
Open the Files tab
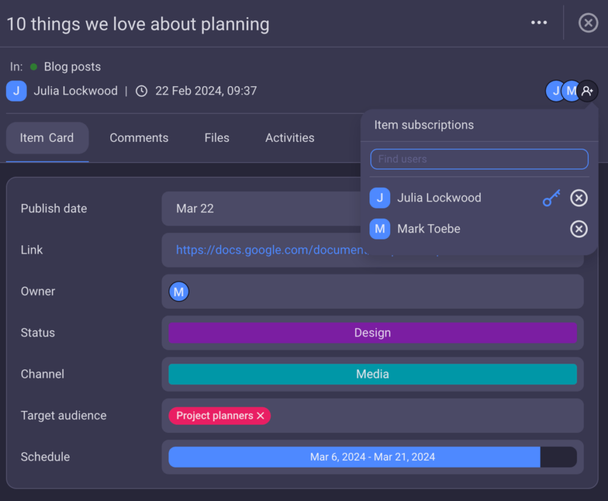click(x=217, y=138)
